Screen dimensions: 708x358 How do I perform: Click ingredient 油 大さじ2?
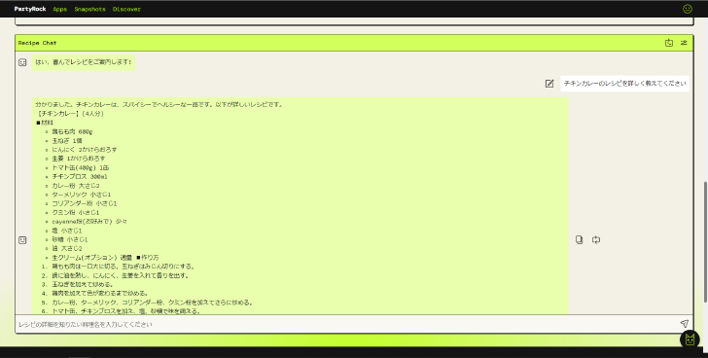point(67,249)
